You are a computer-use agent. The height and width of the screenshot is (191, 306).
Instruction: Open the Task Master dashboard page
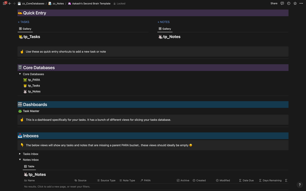tap(31, 111)
